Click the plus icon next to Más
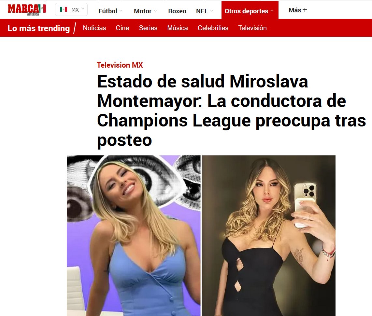 [305, 10]
